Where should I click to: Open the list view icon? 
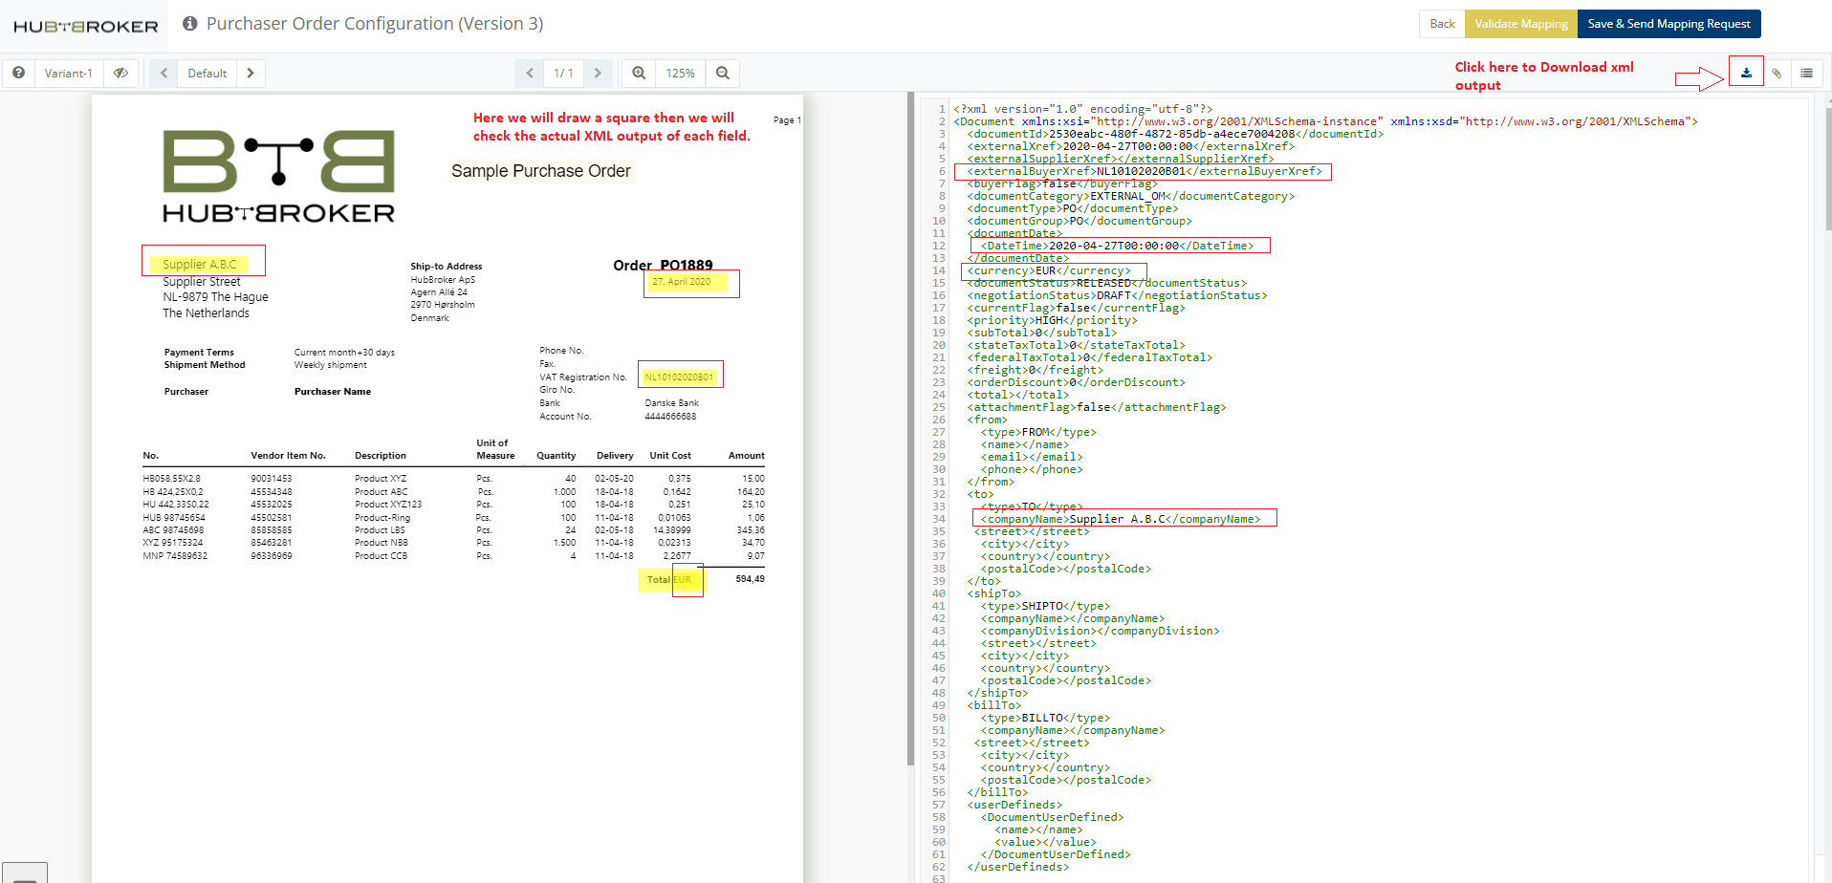tap(1806, 73)
